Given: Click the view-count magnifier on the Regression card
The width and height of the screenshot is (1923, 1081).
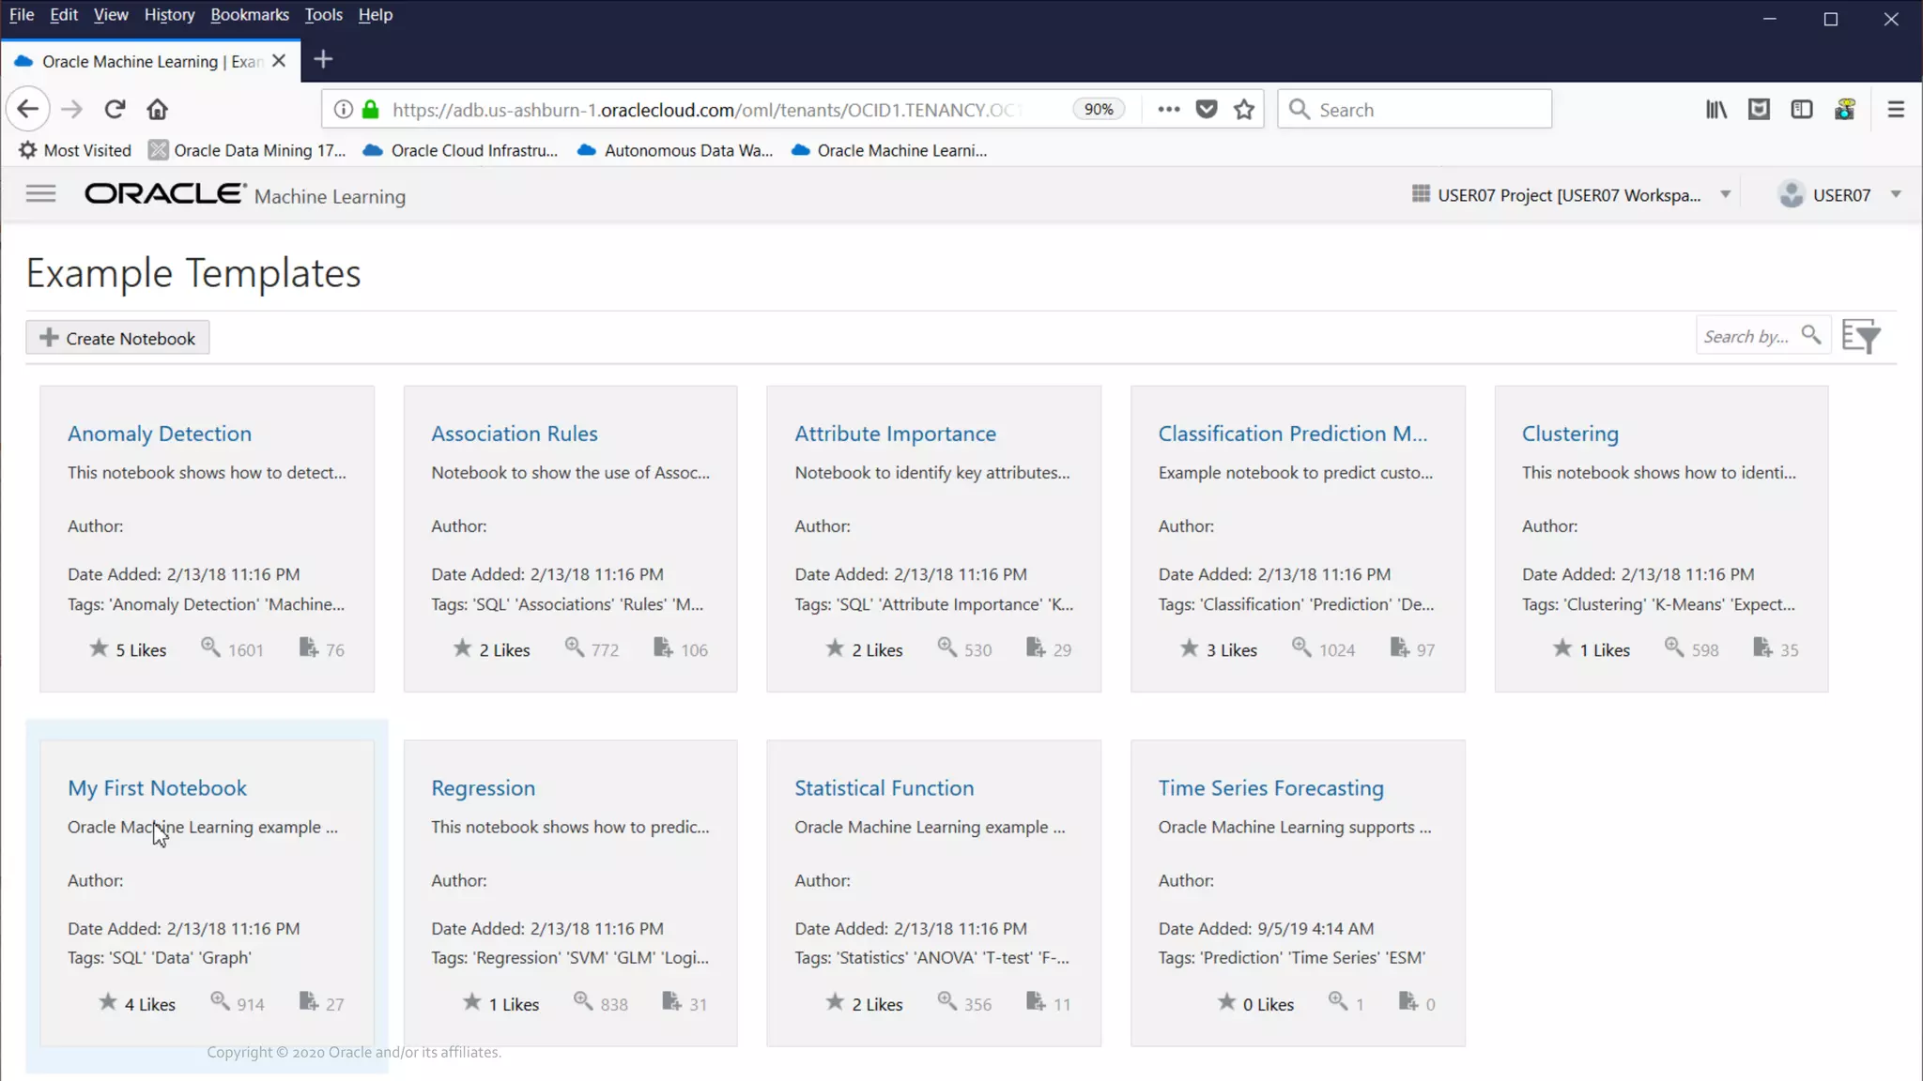Looking at the screenshot, I should click(583, 1002).
